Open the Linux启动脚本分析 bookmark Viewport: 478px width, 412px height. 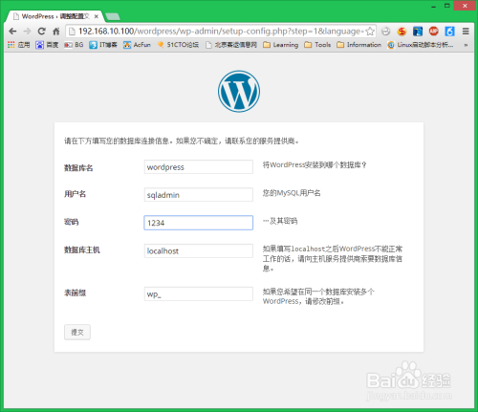point(420,45)
